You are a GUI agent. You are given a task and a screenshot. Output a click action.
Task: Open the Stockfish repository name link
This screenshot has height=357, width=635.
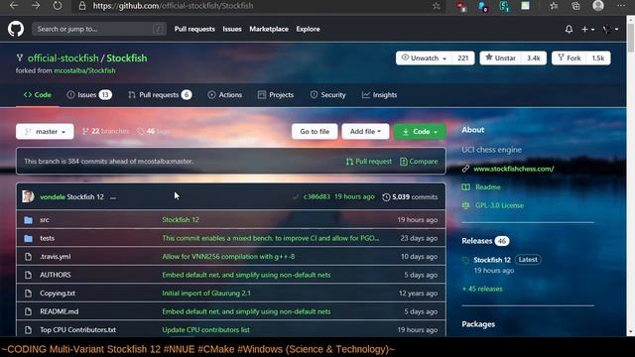coord(127,59)
